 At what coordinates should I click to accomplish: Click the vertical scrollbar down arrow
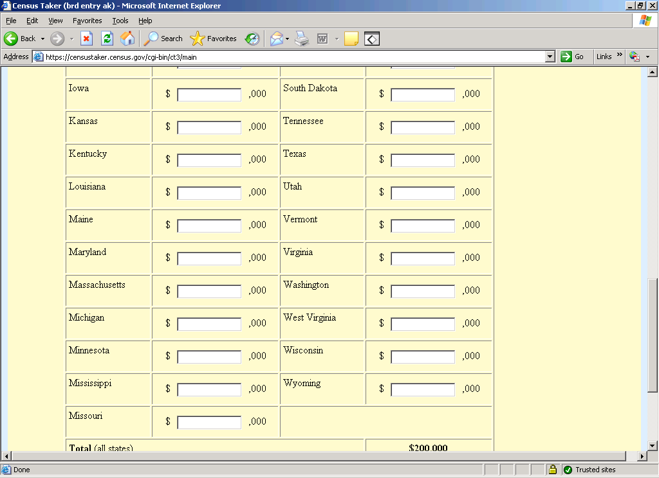pos(653,445)
